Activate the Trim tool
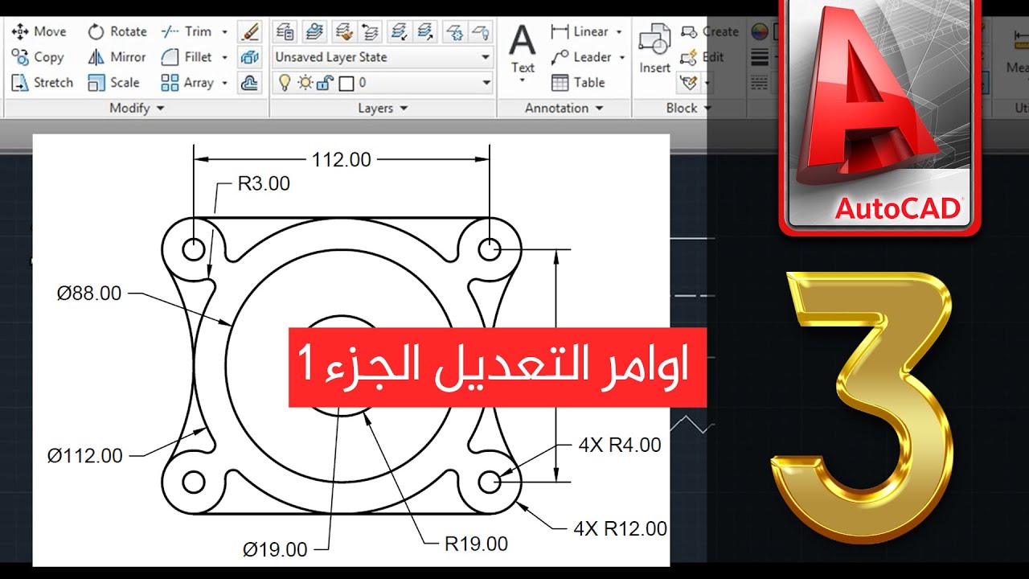This screenshot has height=579, width=1029. pyautogui.click(x=187, y=31)
